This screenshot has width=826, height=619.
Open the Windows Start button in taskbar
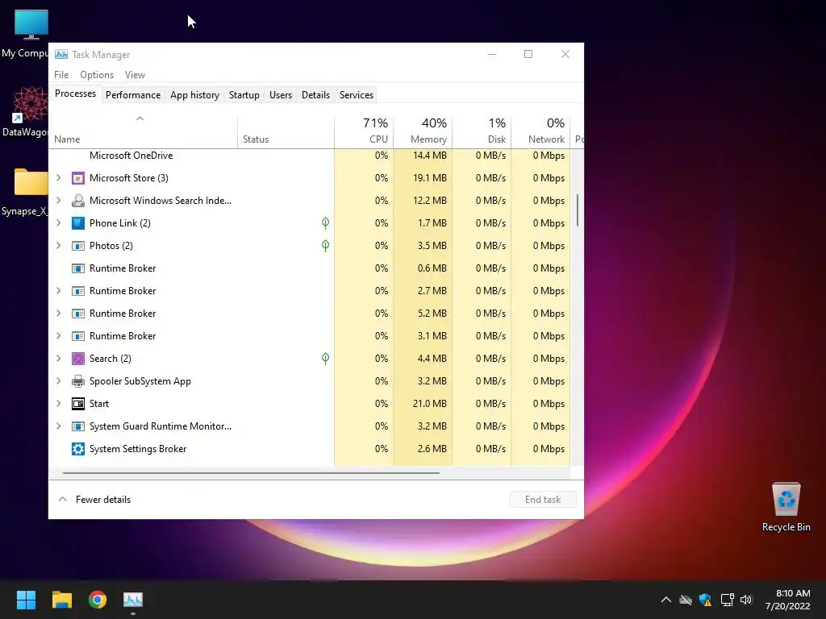tap(26, 600)
